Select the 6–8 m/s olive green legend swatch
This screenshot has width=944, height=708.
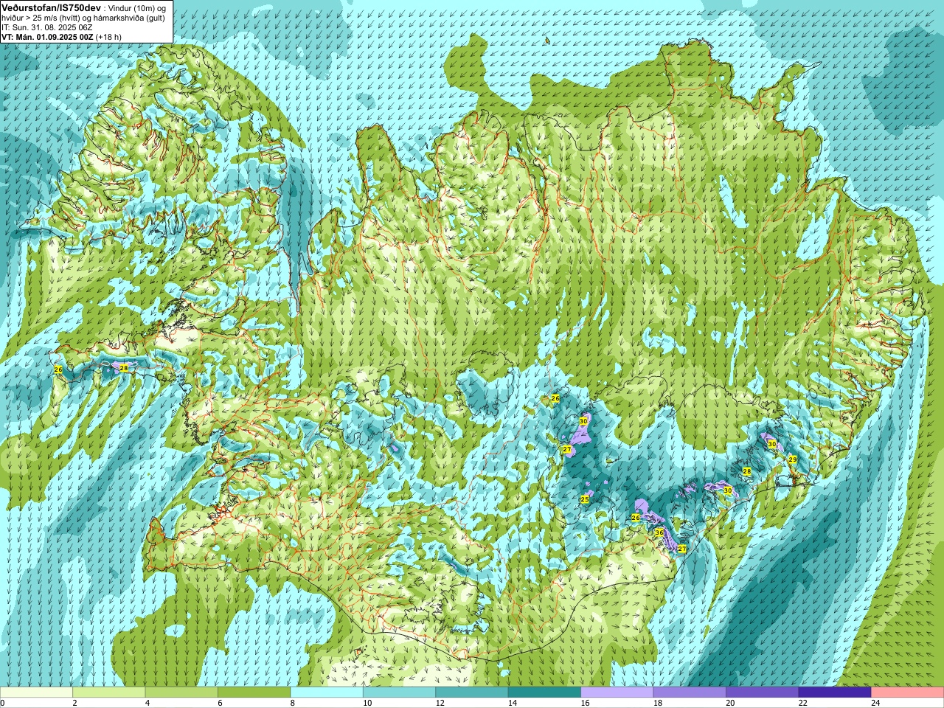(x=254, y=693)
